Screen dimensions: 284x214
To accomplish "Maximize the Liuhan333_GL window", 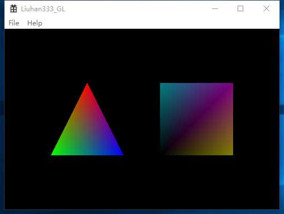I will pos(240,8).
